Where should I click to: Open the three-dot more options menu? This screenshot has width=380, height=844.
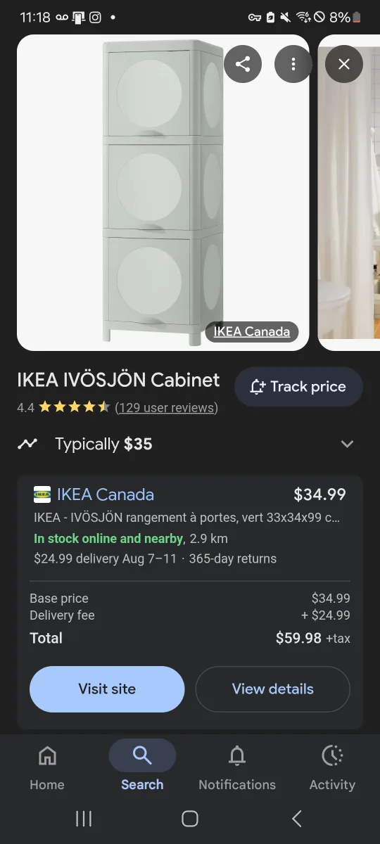pyautogui.click(x=293, y=65)
